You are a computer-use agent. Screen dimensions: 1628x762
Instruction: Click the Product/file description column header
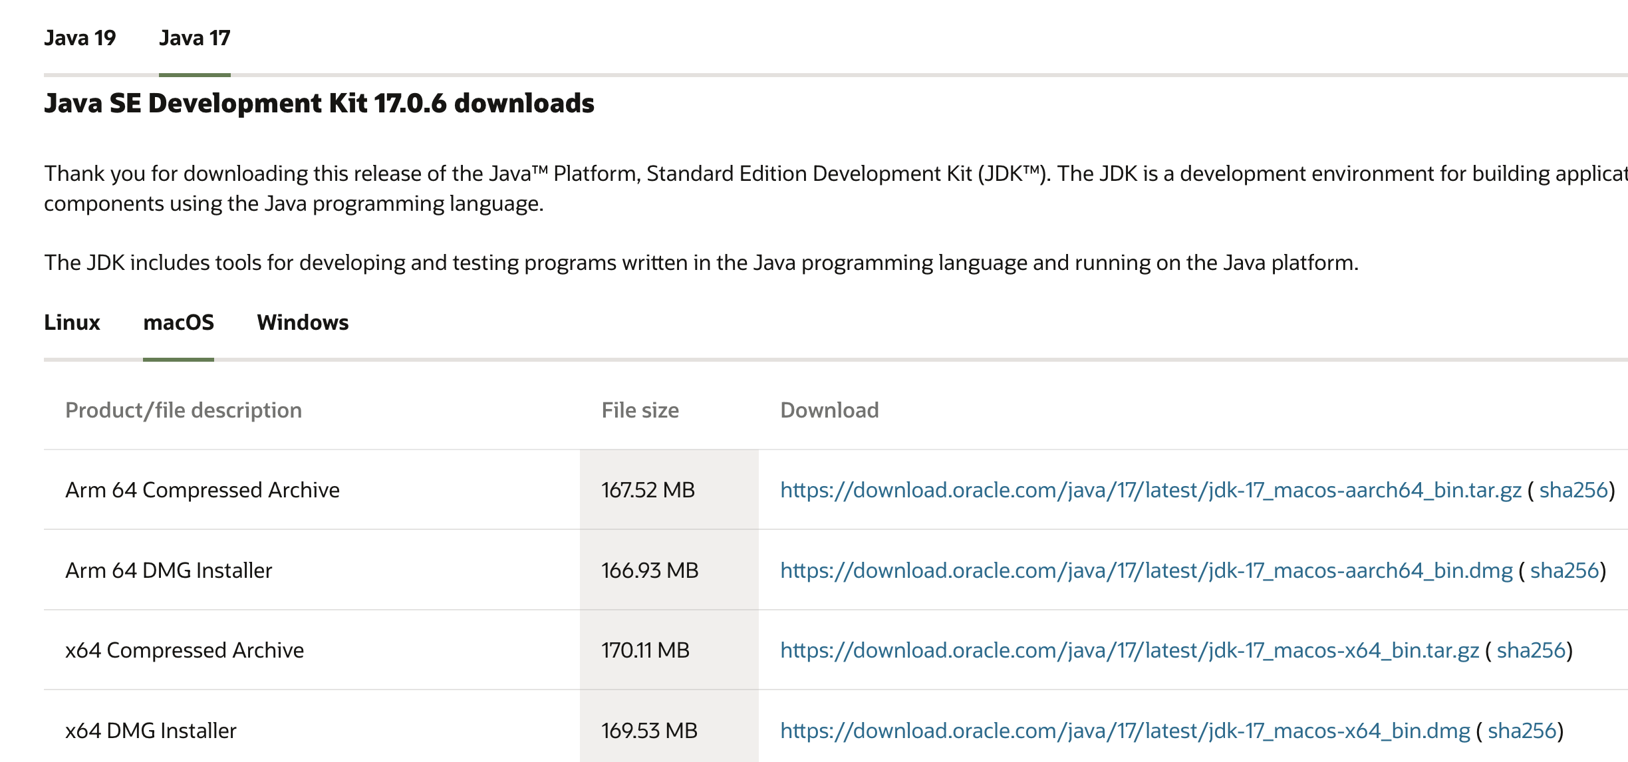click(x=184, y=410)
